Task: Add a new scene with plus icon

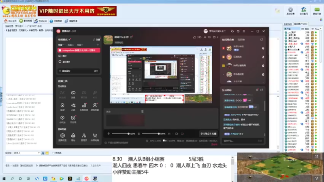Action: click(98, 45)
